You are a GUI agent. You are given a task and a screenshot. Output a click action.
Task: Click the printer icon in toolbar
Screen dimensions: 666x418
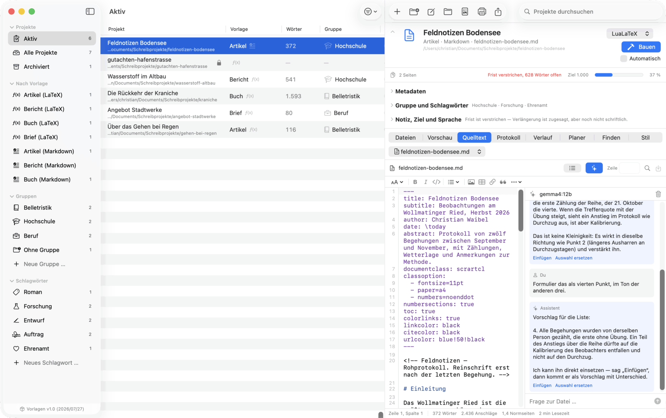pyautogui.click(x=482, y=12)
